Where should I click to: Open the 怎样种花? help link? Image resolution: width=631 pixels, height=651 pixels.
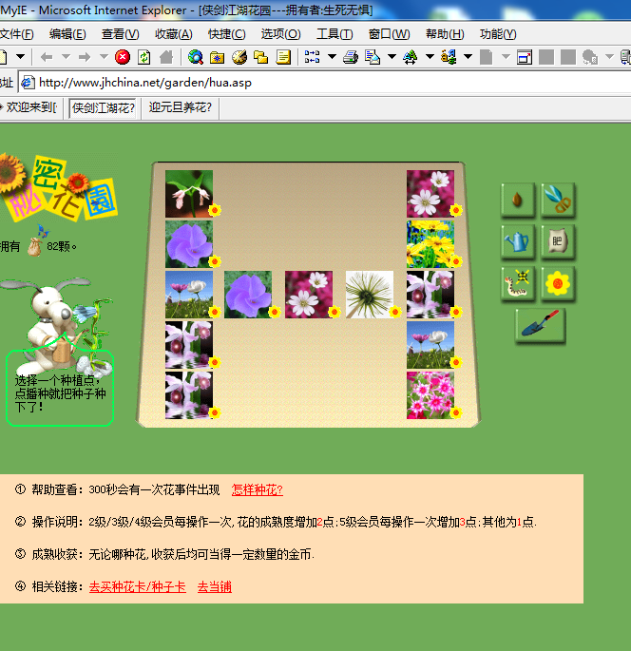point(258,489)
